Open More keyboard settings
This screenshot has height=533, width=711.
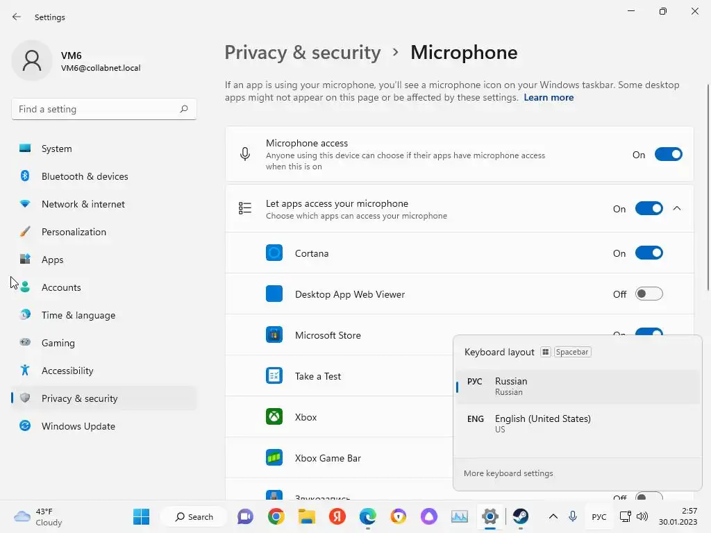[x=508, y=473]
